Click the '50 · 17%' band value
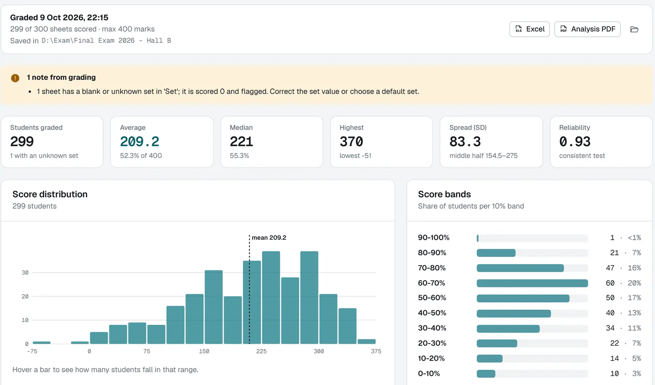Screen dimensions: 655x385 623,298
